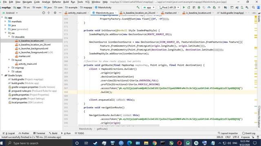Viewport: 261px width, 146px height.
Task: Open the Layout Inspector
Action: (228, 133)
